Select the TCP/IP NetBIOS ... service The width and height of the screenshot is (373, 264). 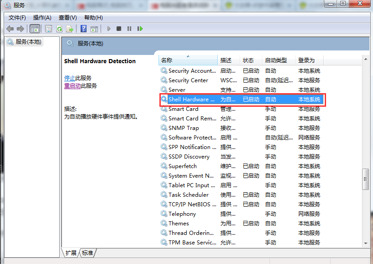pyautogui.click(x=192, y=204)
